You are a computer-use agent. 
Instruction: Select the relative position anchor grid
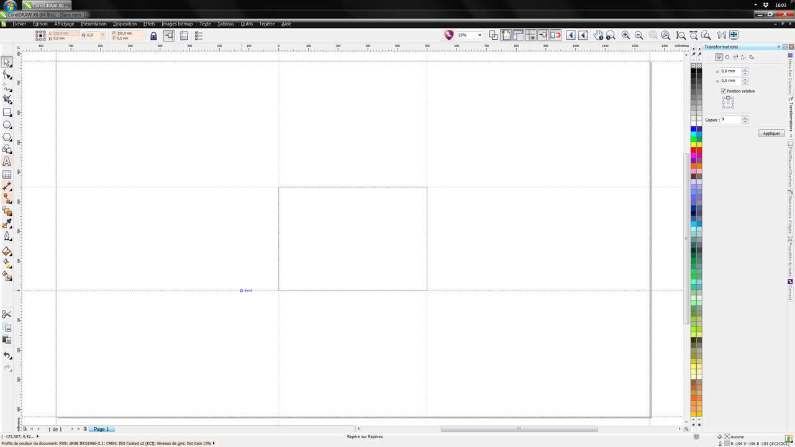(728, 102)
